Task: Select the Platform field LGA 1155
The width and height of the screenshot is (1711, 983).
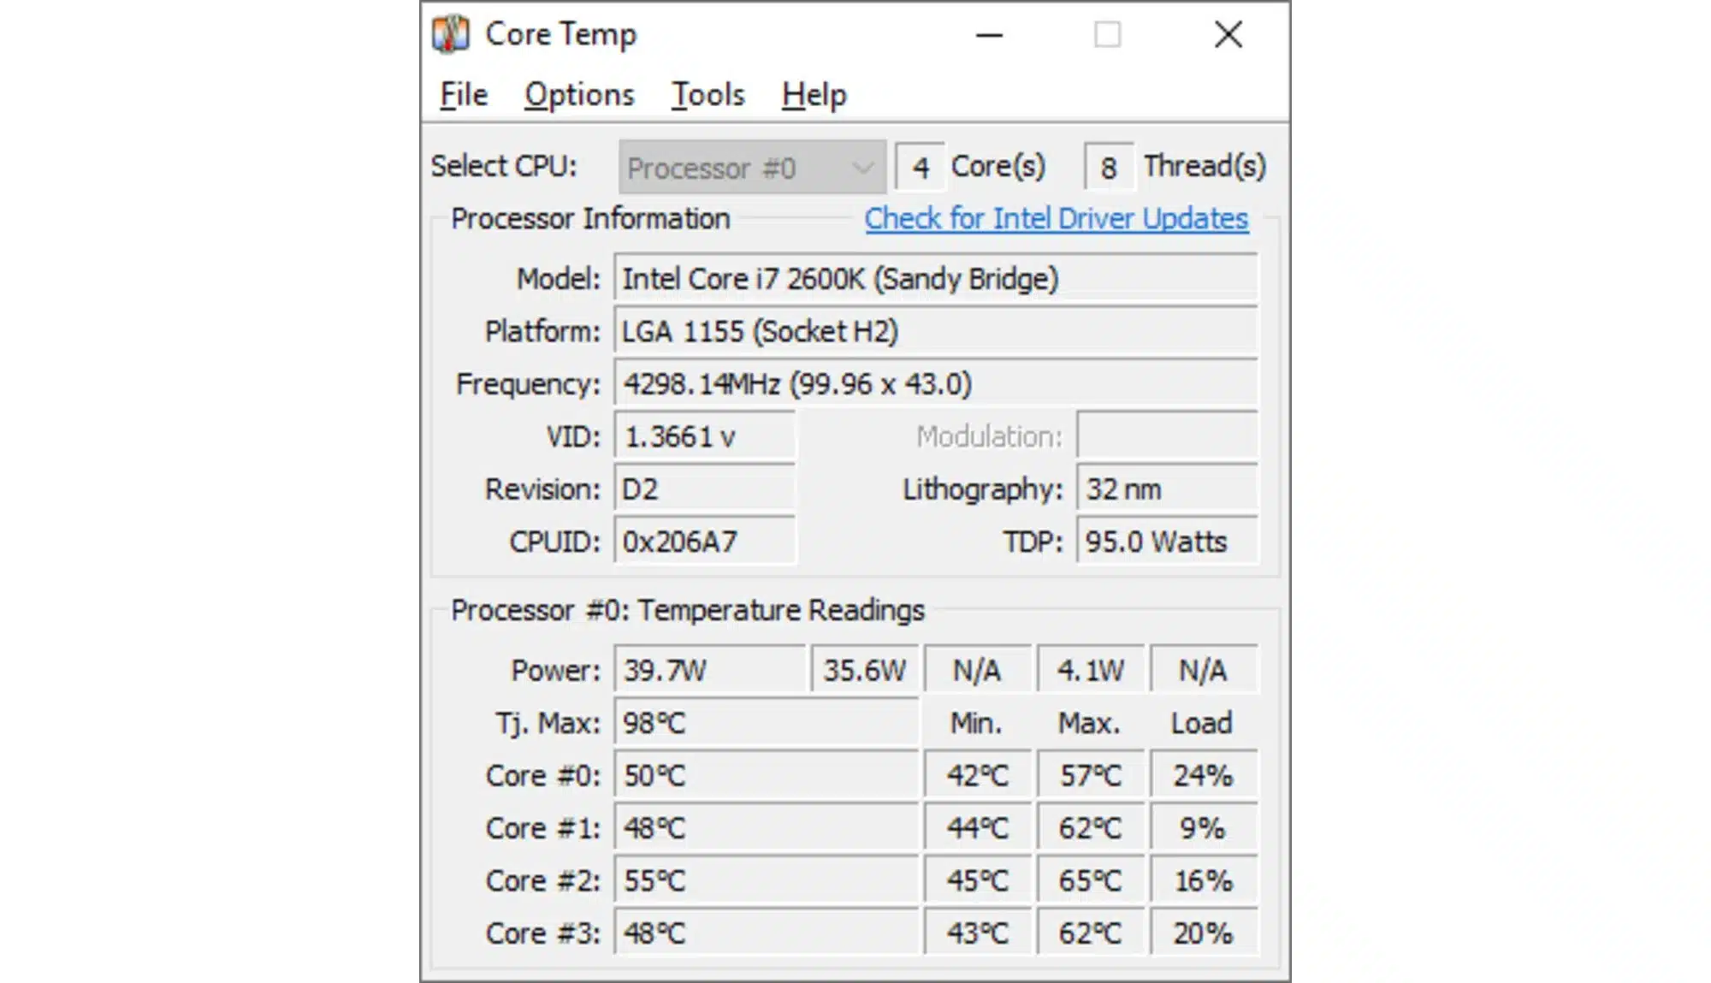Action: point(935,332)
